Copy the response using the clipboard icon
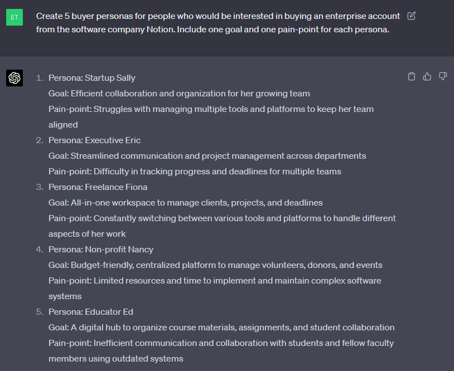Viewport: 454px width, 371px height. point(412,77)
